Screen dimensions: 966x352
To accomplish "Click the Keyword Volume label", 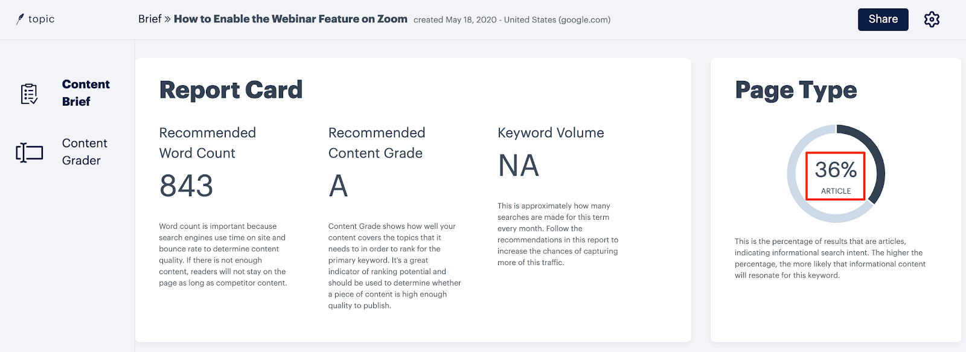I will pyautogui.click(x=551, y=133).
